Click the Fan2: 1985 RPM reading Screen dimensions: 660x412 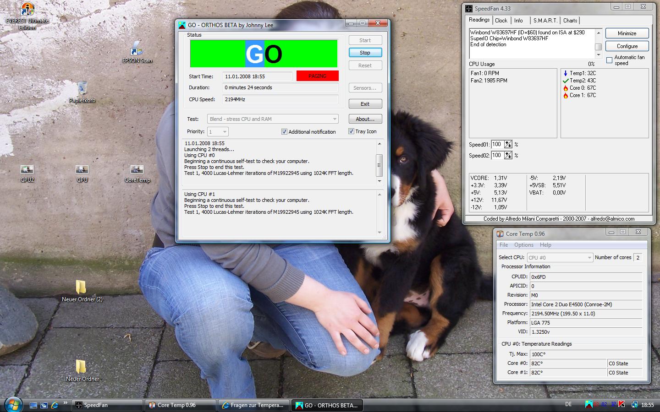click(x=489, y=81)
